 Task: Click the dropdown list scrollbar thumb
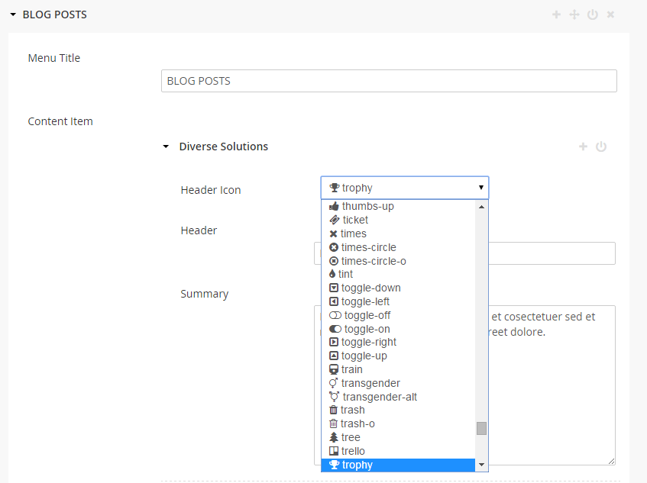point(481,428)
